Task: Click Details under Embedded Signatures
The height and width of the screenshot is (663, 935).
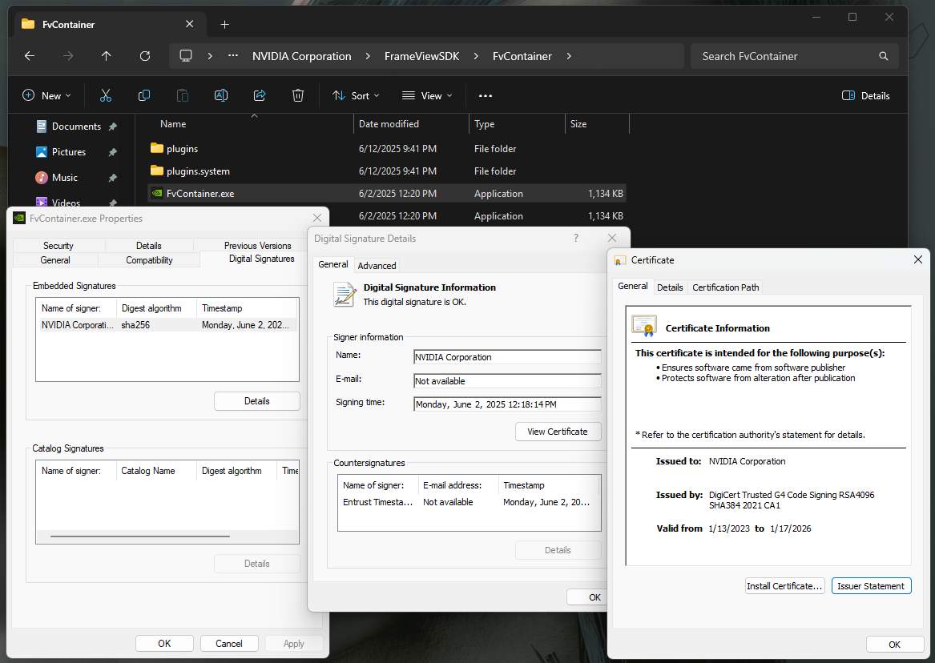Action: click(257, 401)
